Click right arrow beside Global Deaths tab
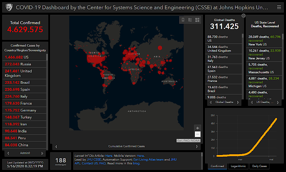Screen dimensions: 286x172 (238, 103)
